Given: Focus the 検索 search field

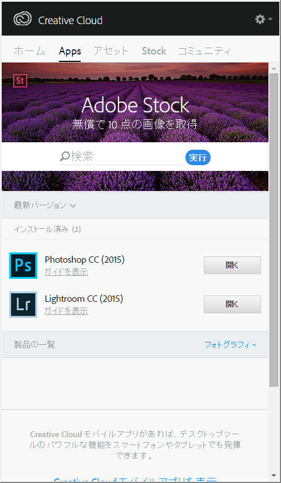Looking at the screenshot, I should coord(121,157).
